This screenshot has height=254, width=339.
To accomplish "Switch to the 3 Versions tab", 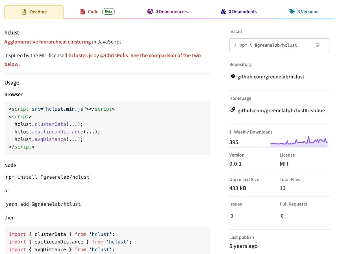I will click(x=307, y=12).
